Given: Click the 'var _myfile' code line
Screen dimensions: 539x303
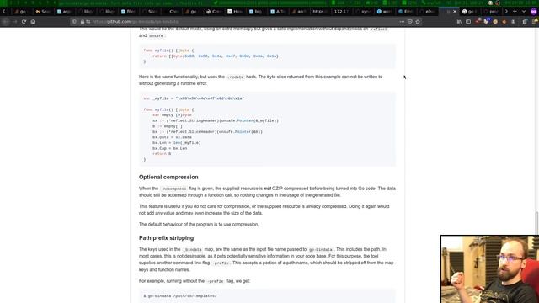Looking at the screenshot, I should (x=194, y=98).
